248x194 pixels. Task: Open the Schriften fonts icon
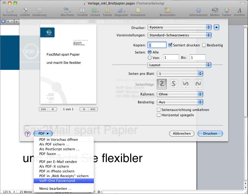pos(239,10)
